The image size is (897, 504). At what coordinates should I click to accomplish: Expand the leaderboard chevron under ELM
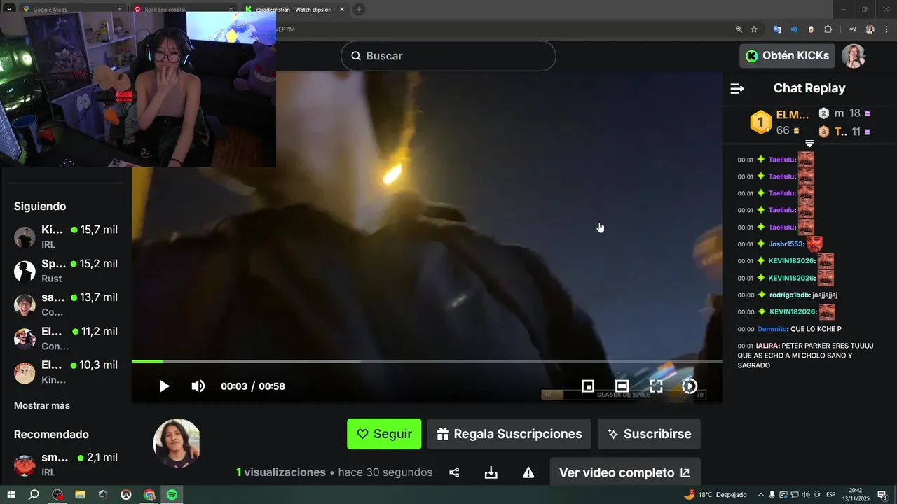tap(809, 143)
